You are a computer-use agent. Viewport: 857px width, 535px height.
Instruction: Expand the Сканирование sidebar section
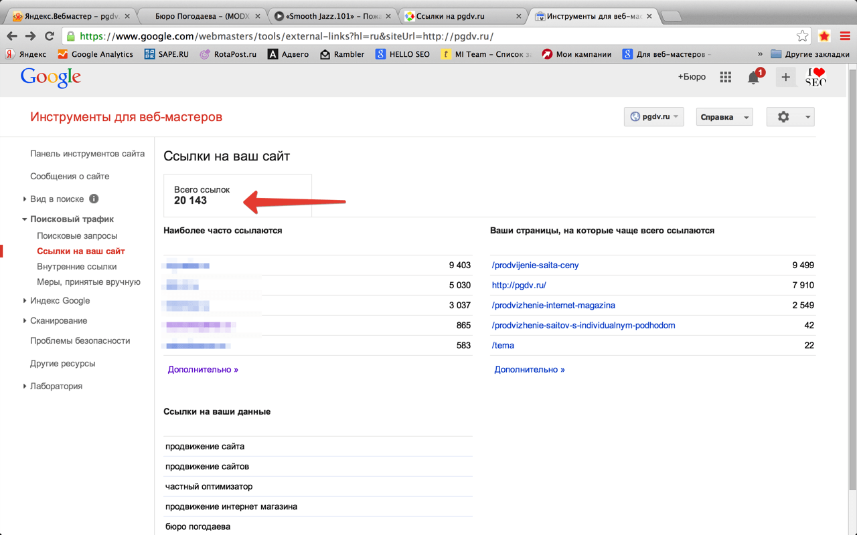coord(58,320)
